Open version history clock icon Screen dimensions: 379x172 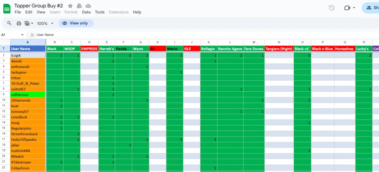point(332,8)
